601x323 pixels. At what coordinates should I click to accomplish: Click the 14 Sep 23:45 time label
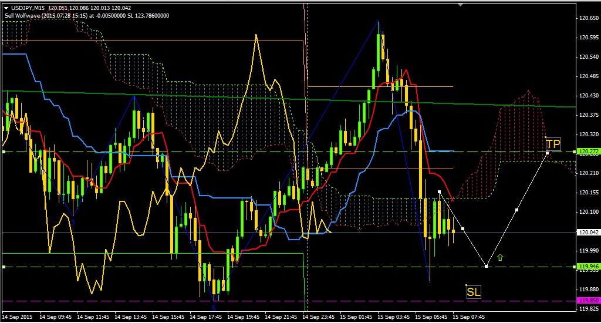(x=319, y=317)
